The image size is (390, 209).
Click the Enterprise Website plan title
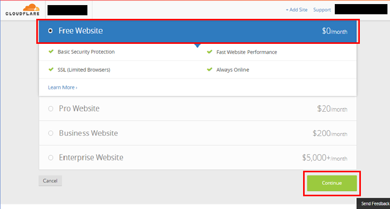tap(91, 158)
